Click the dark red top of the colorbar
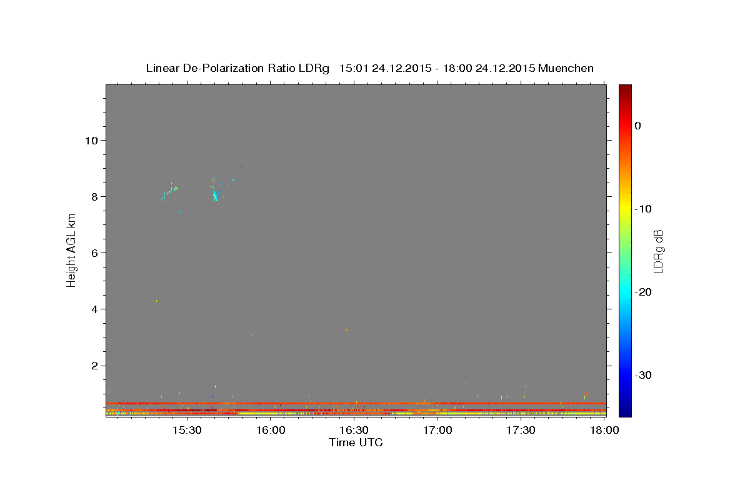Screen dimensions: 750x500 (625, 89)
